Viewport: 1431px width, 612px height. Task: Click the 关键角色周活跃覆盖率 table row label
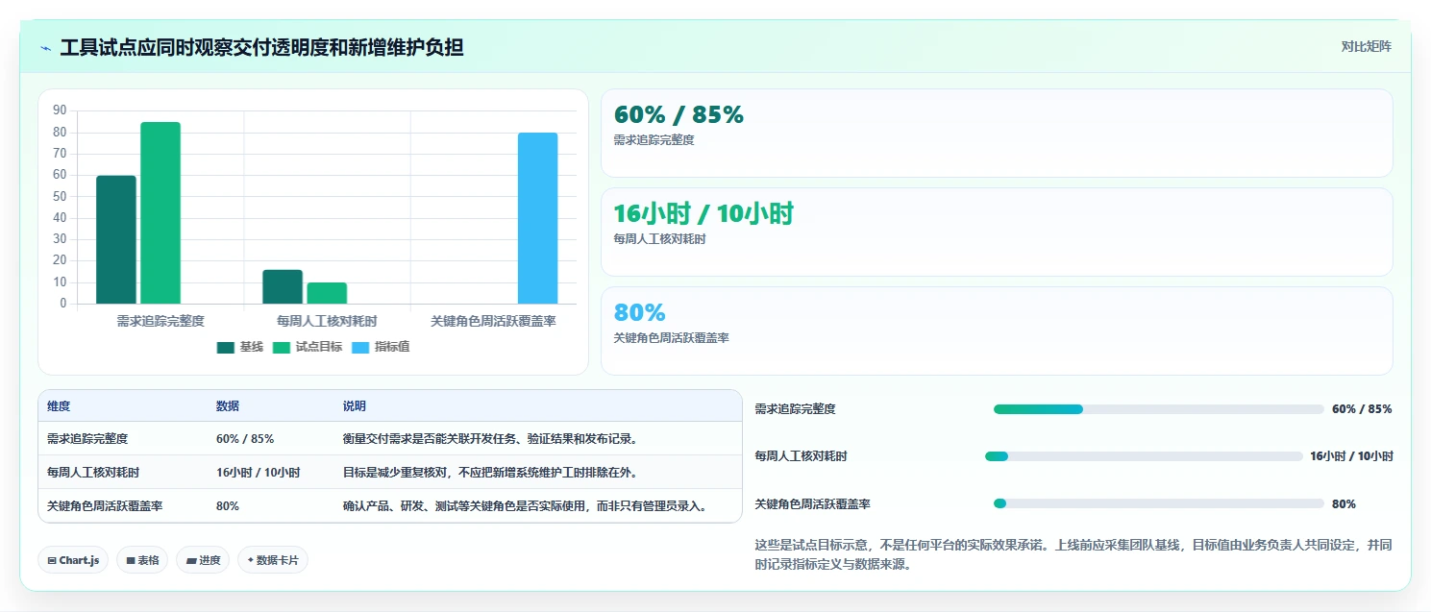tap(105, 505)
